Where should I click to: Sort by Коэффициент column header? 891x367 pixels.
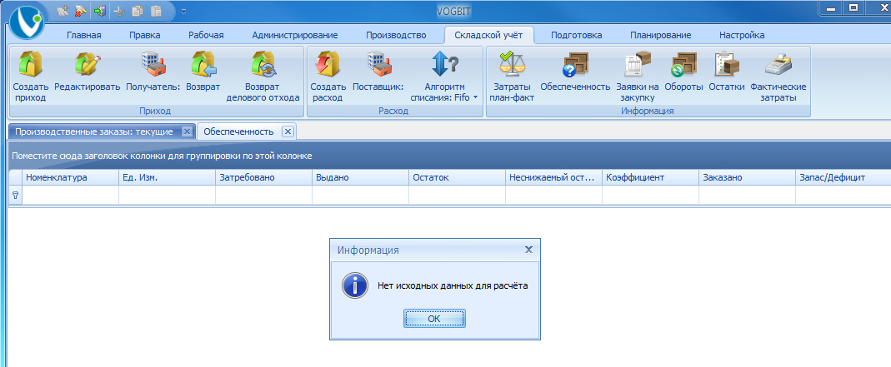[x=650, y=177]
